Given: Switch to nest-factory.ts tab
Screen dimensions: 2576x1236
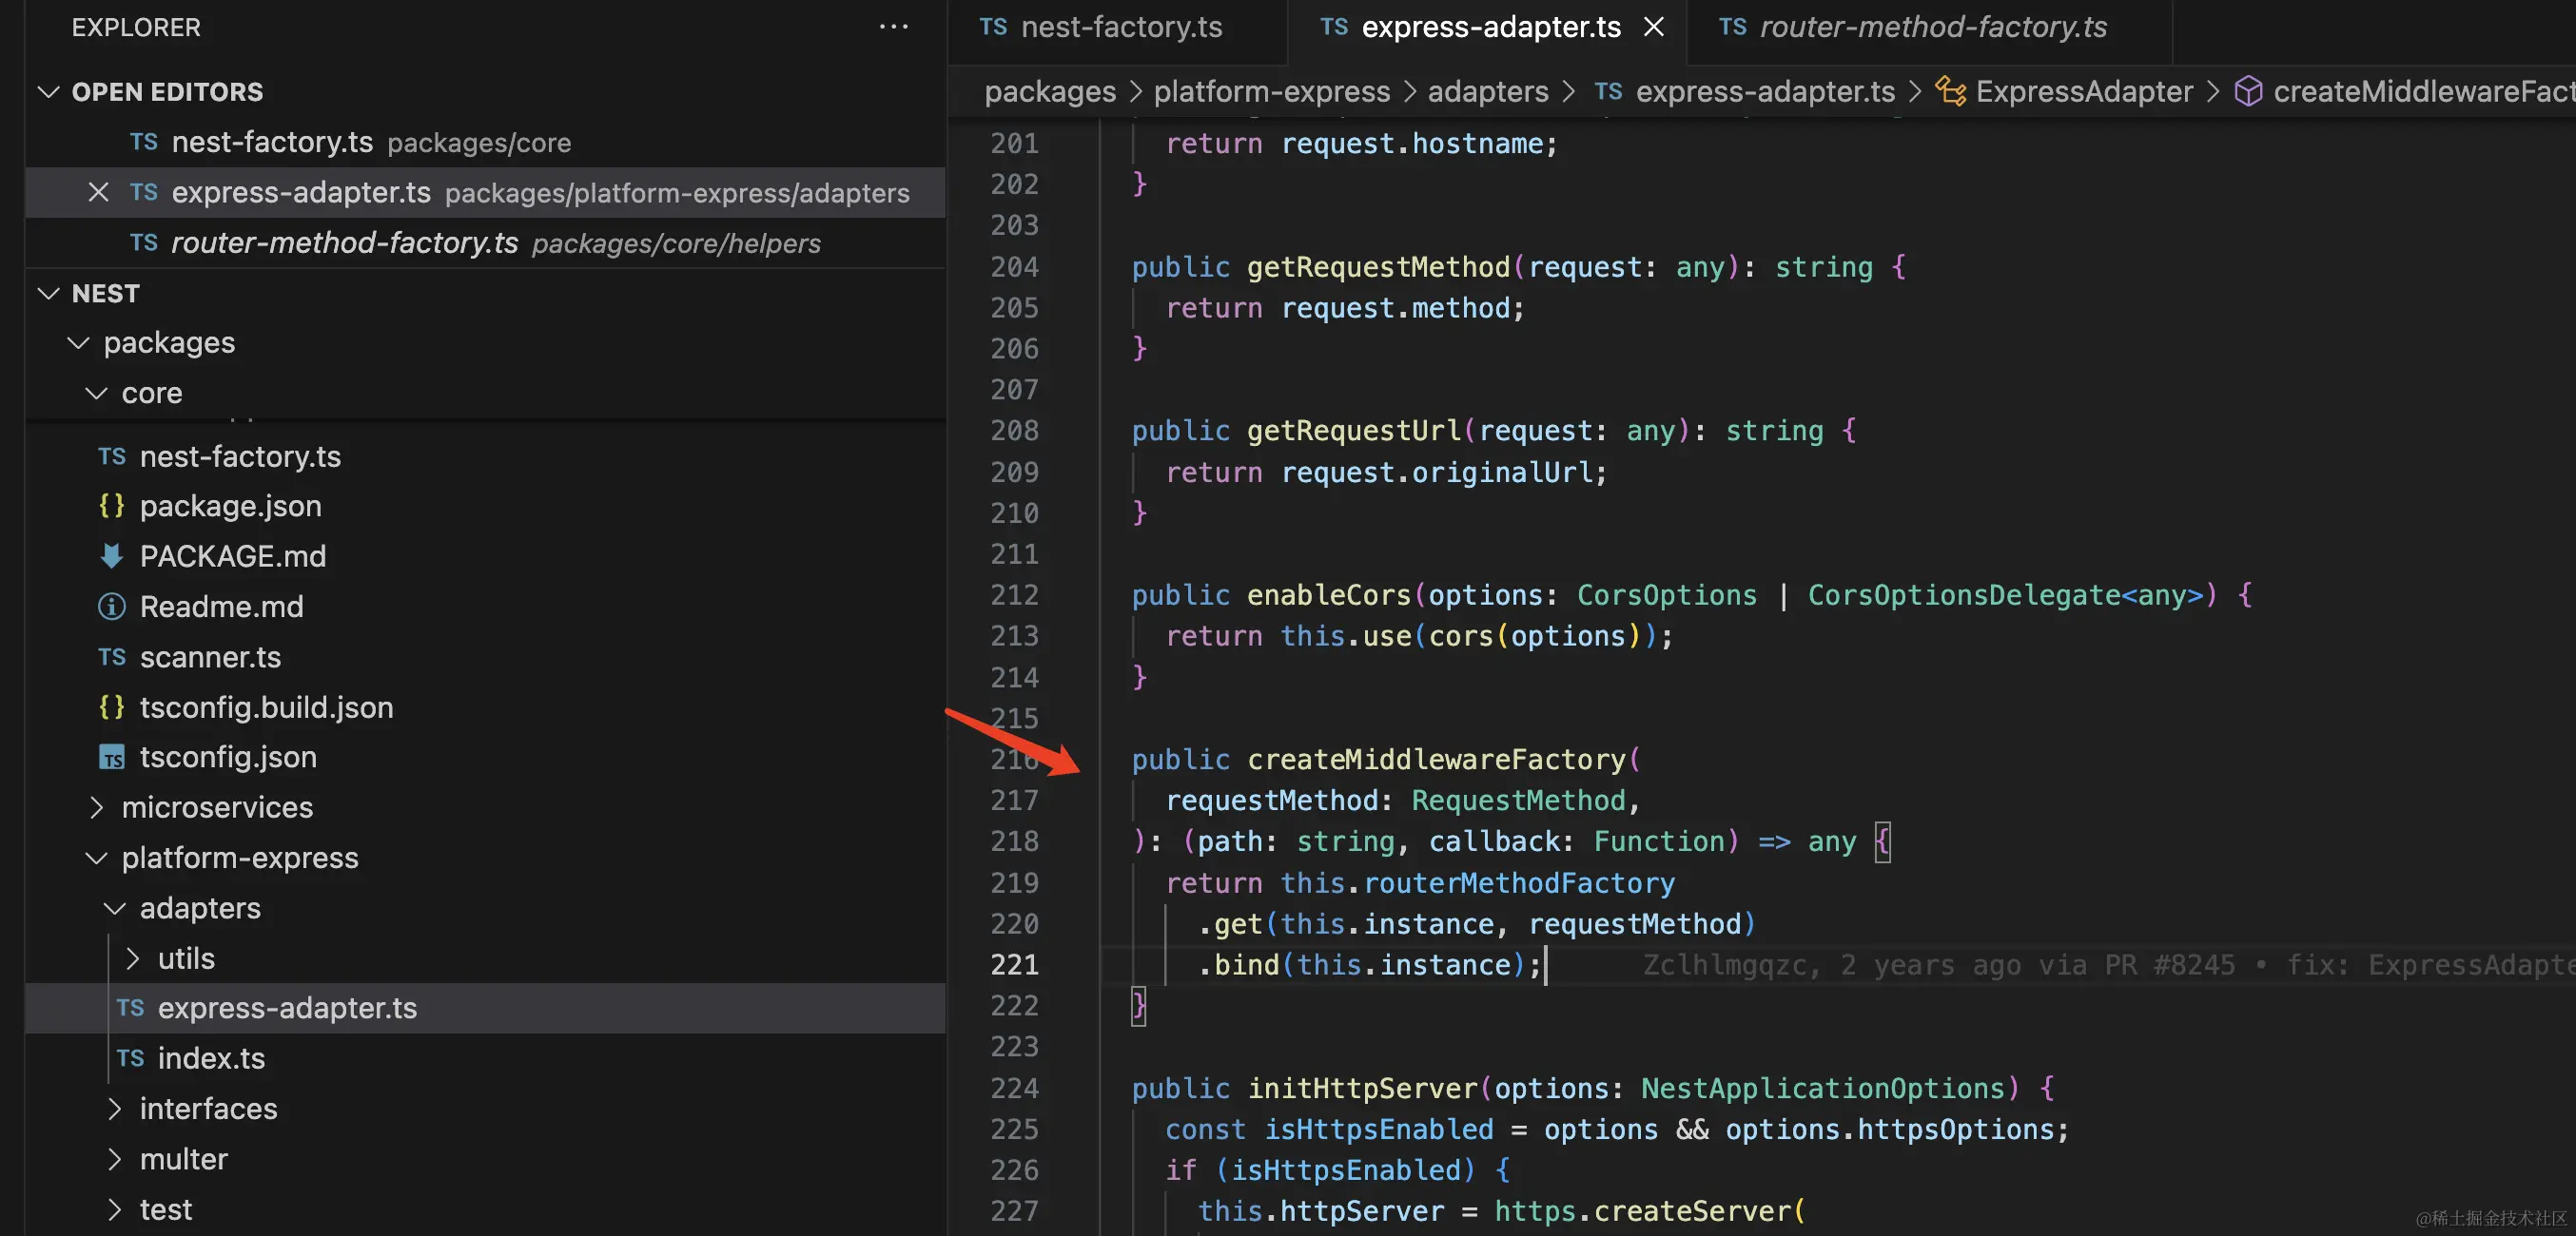Looking at the screenshot, I should coord(1120,27).
